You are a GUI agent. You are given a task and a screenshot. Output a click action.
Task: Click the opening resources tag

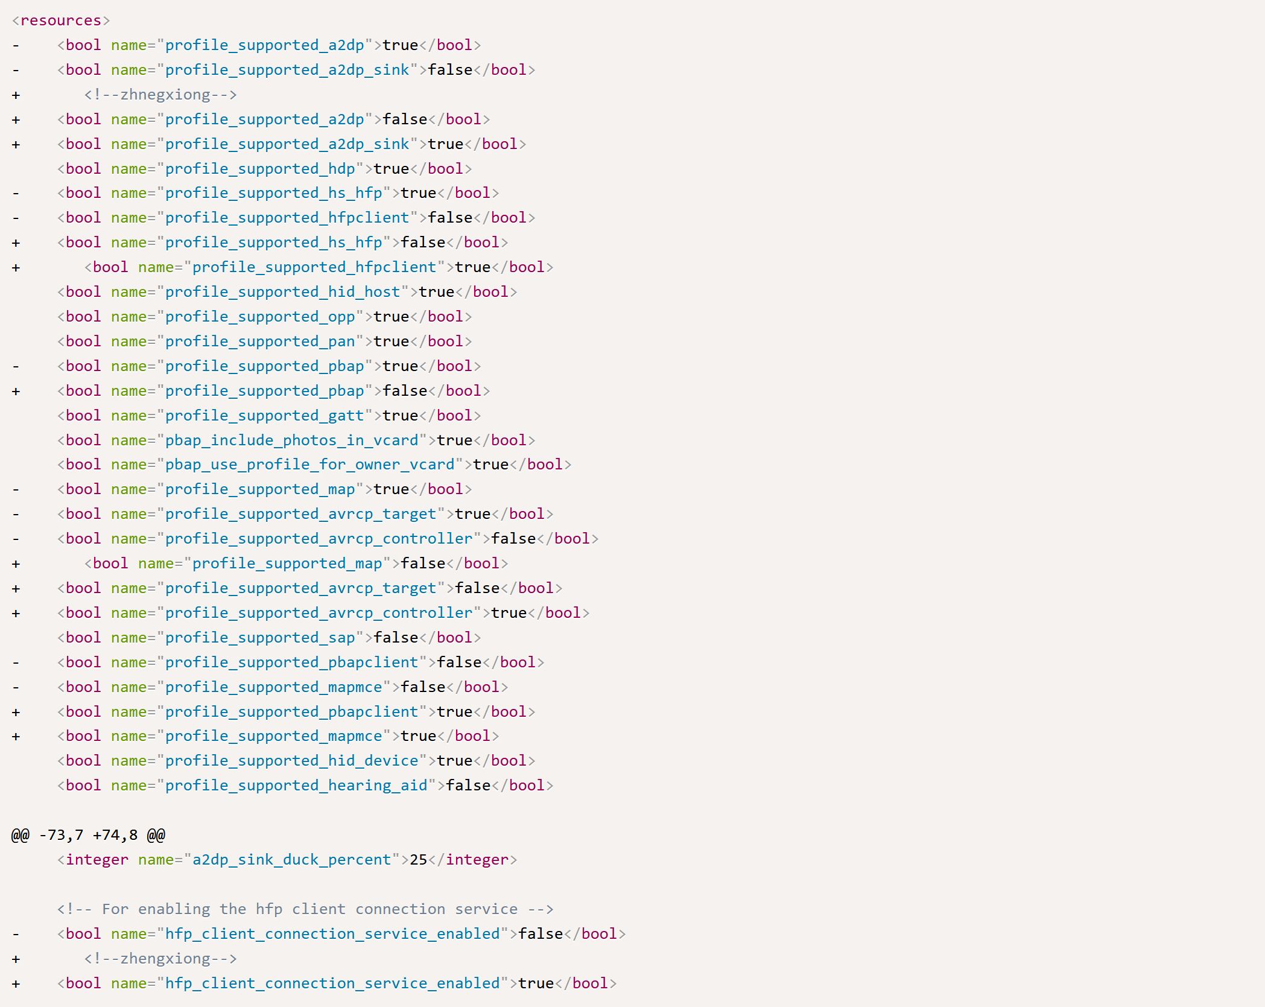click(60, 21)
